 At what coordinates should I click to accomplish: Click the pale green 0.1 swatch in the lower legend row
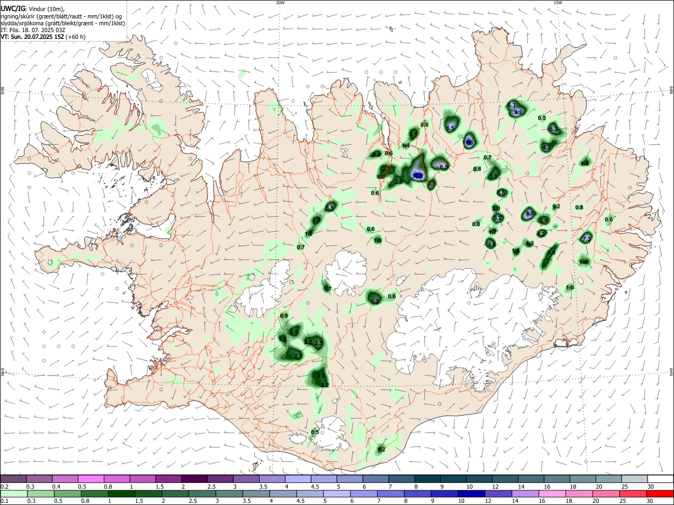(x=13, y=493)
